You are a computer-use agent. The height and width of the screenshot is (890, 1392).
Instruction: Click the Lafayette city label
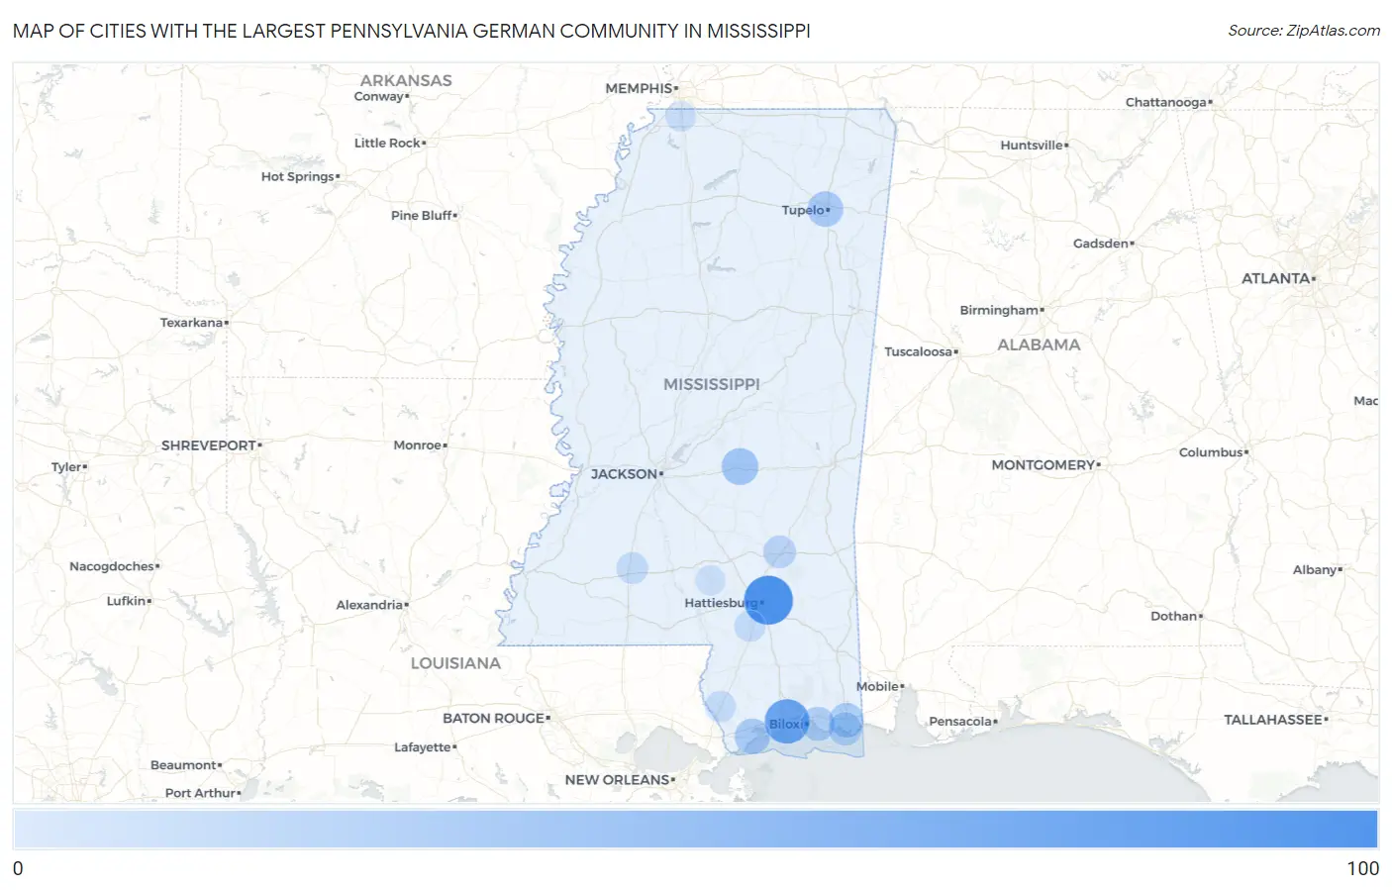click(x=423, y=747)
